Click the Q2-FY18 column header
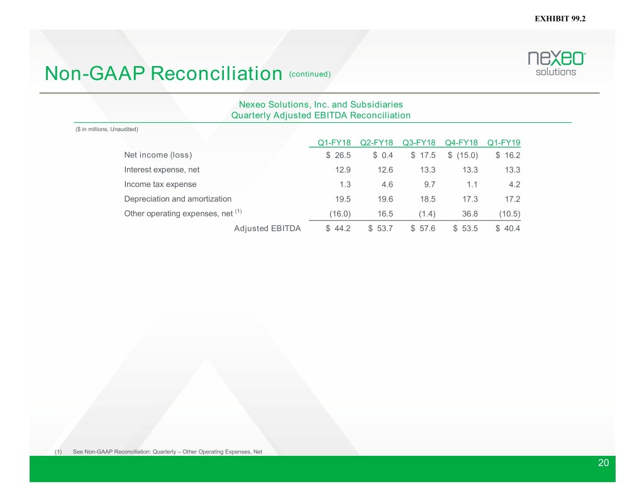Image resolution: width=644 pixels, height=498 pixels. click(376, 143)
